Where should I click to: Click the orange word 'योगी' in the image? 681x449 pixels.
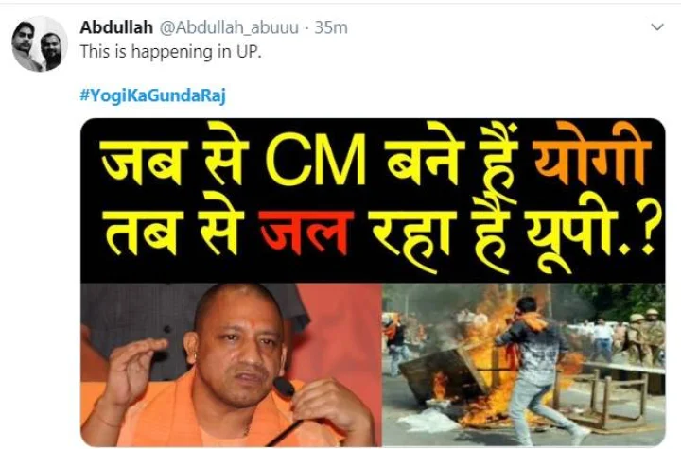(592, 156)
